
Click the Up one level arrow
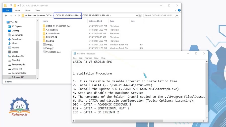click(x=19, y=16)
